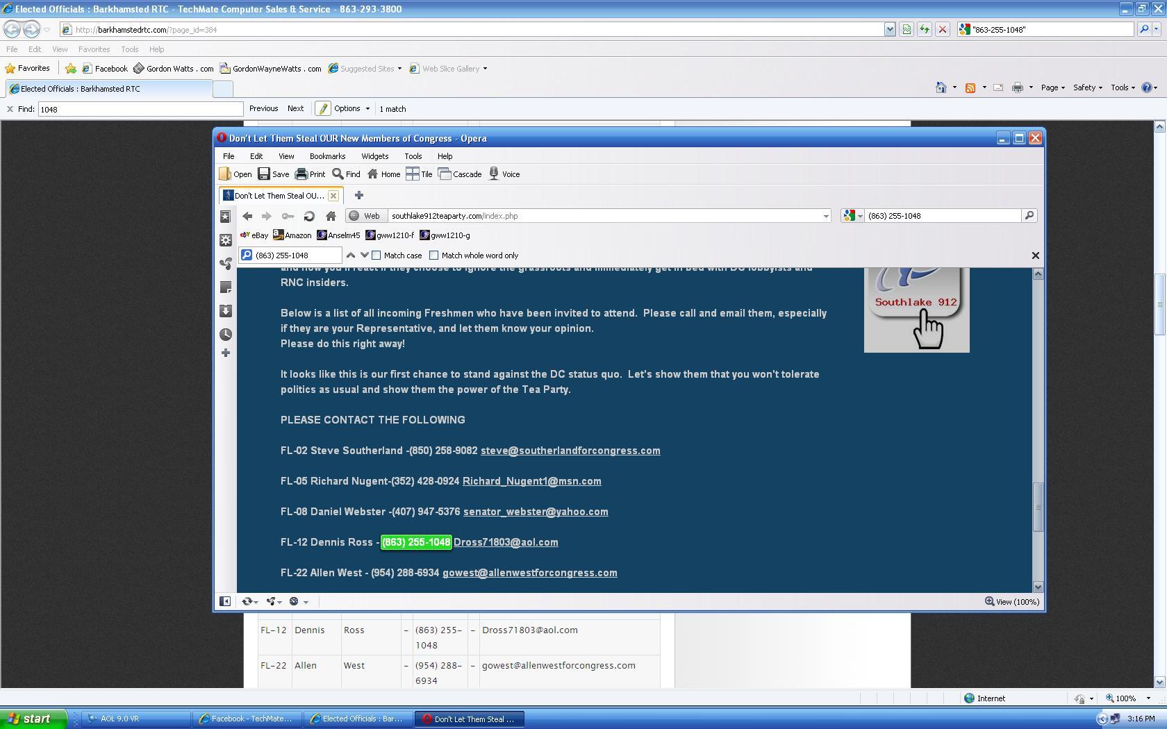Image resolution: width=1167 pixels, height=729 pixels.
Task: Open eBay bookmark in Opera's bookmarks bar
Action: click(x=254, y=235)
